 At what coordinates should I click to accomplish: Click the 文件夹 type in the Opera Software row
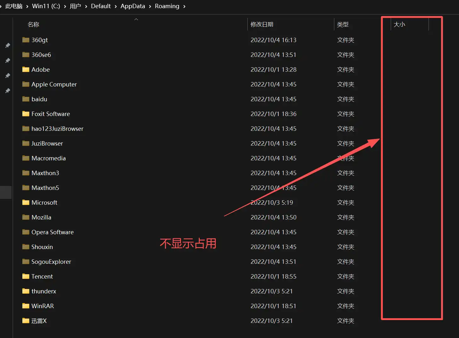click(346, 232)
